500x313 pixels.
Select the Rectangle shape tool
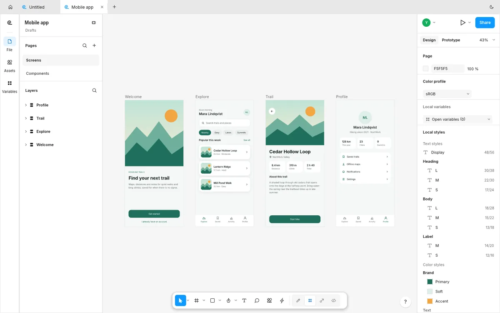[x=212, y=300]
